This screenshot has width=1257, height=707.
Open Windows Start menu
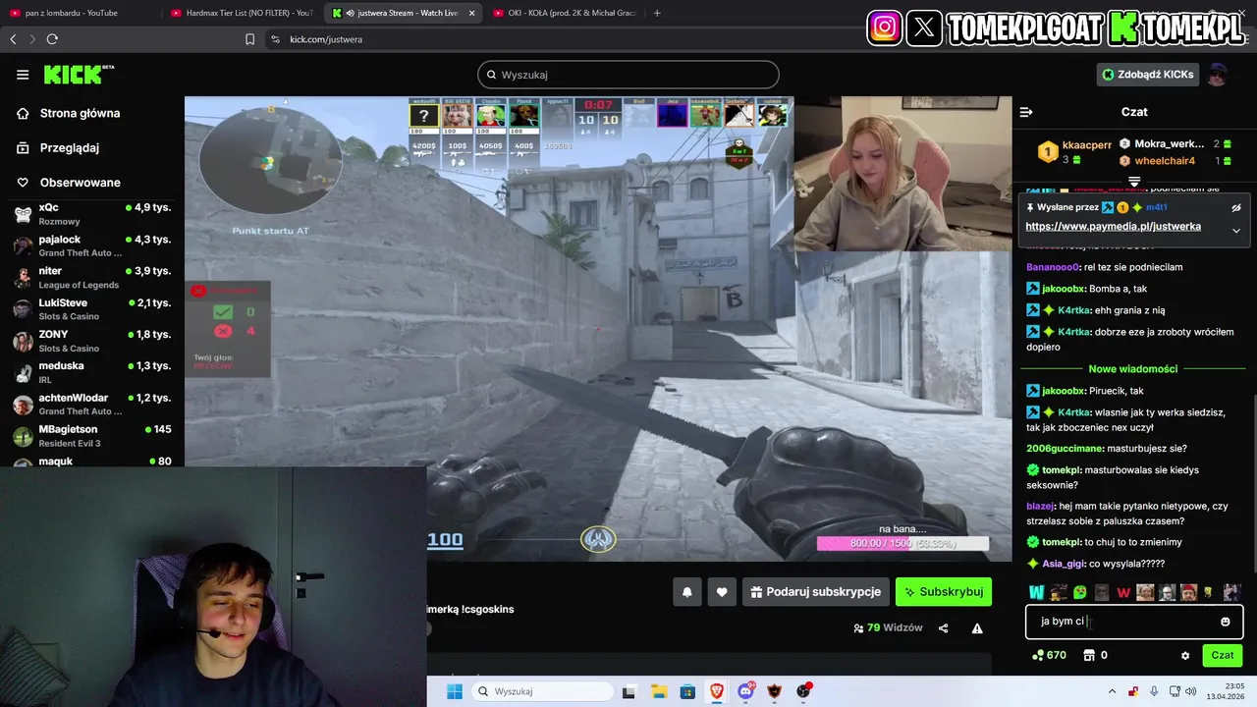tap(454, 691)
